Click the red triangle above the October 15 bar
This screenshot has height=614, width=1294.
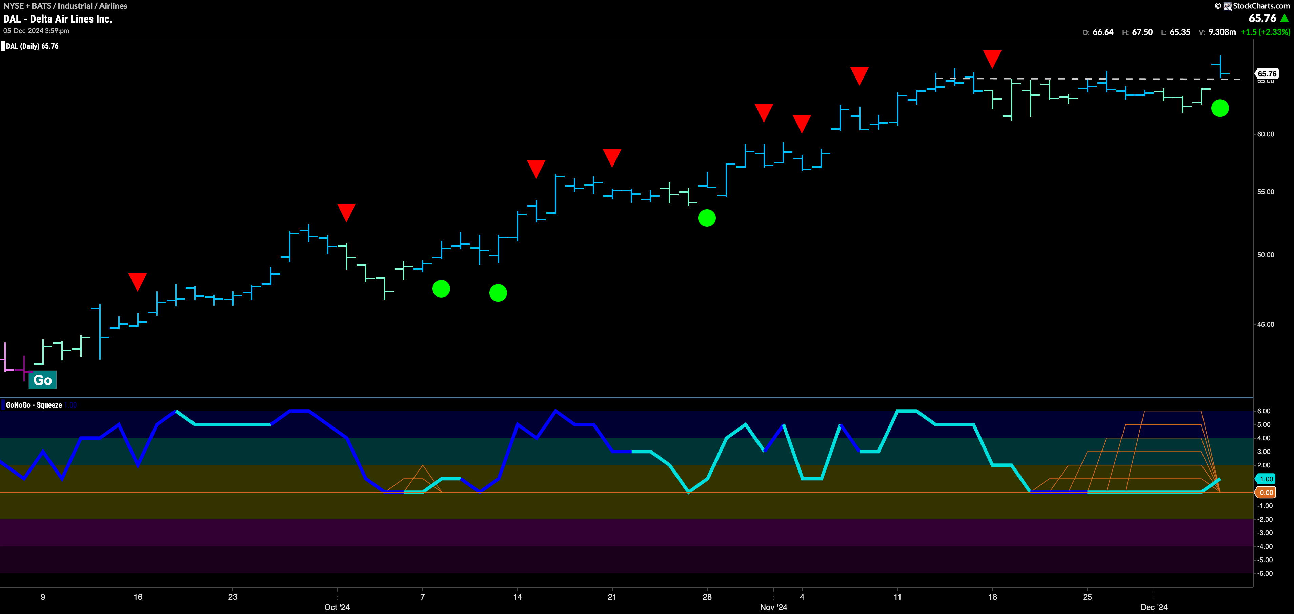point(536,169)
